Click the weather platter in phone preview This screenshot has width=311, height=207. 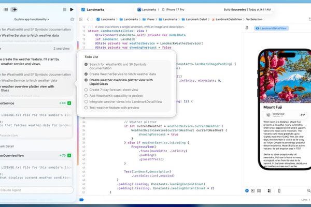pos(285,115)
